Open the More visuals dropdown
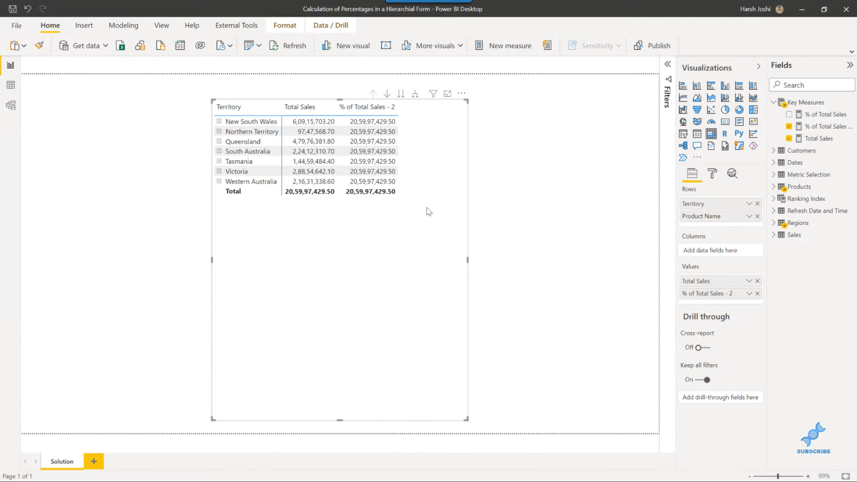Viewport: 857px width, 482px height. pyautogui.click(x=460, y=45)
